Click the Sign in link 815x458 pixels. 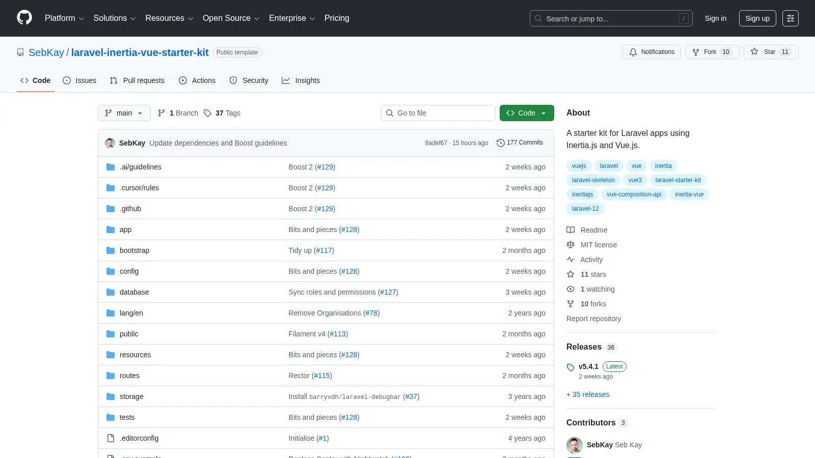(x=716, y=18)
